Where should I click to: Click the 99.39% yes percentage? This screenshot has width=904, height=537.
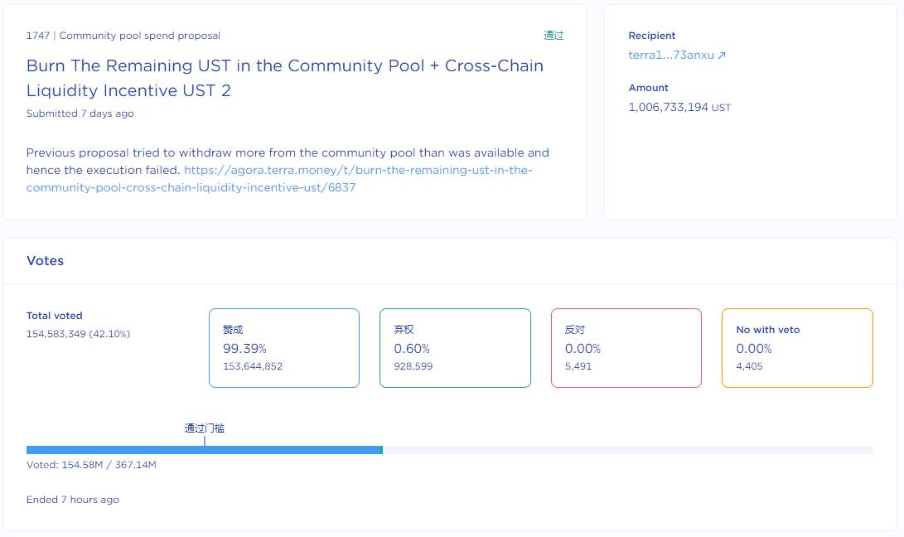point(244,349)
